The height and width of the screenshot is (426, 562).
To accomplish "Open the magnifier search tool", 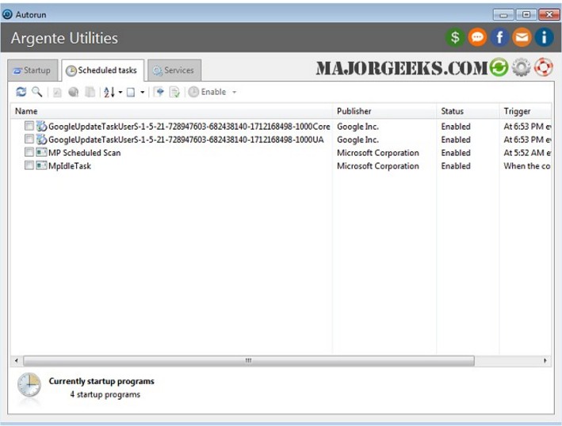I will pos(37,92).
